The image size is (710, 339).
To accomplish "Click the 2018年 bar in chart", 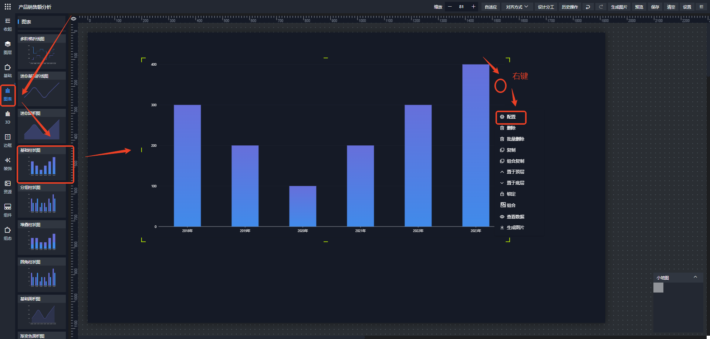I will coord(187,166).
